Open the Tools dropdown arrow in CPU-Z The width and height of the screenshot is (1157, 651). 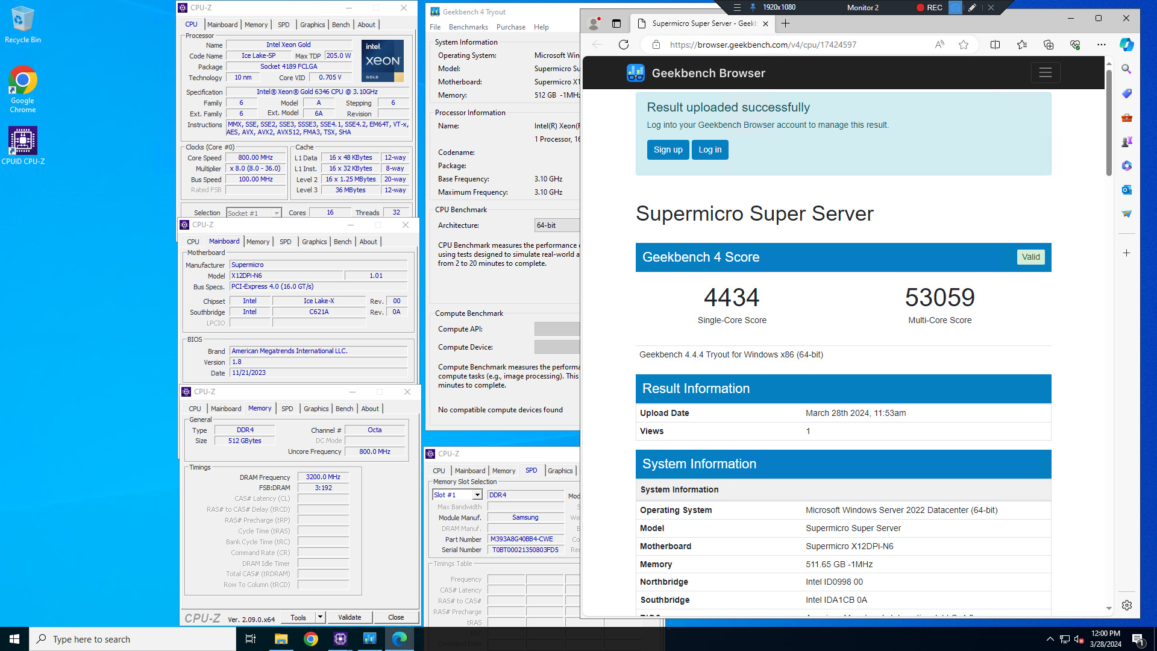[320, 617]
